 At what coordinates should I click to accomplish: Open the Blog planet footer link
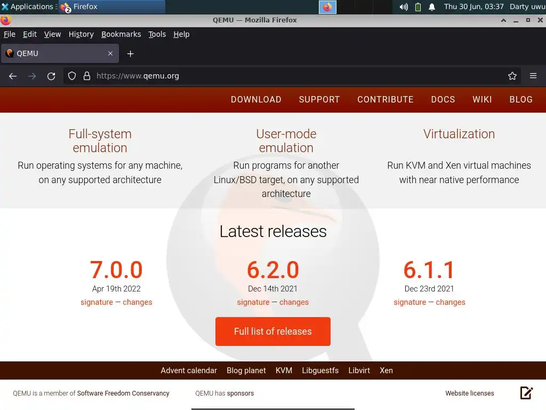tap(246, 370)
